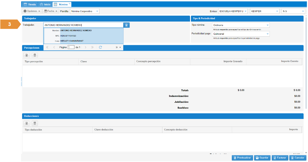Screen dimensions: 308x162
Task: Switch to the Inicio tab
Action: pos(45,4)
